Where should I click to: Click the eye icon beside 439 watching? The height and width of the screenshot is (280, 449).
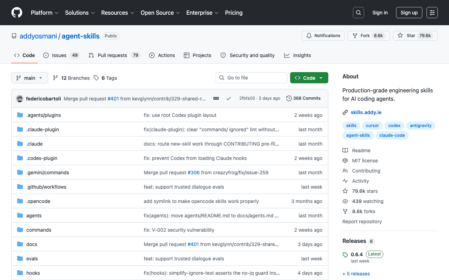(x=345, y=201)
